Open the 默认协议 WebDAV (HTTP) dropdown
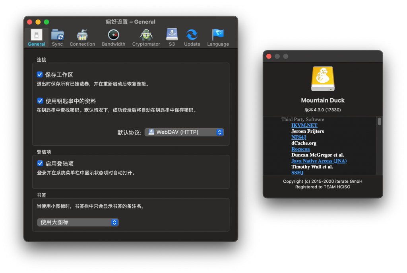This screenshot has height=273, width=407. click(184, 132)
